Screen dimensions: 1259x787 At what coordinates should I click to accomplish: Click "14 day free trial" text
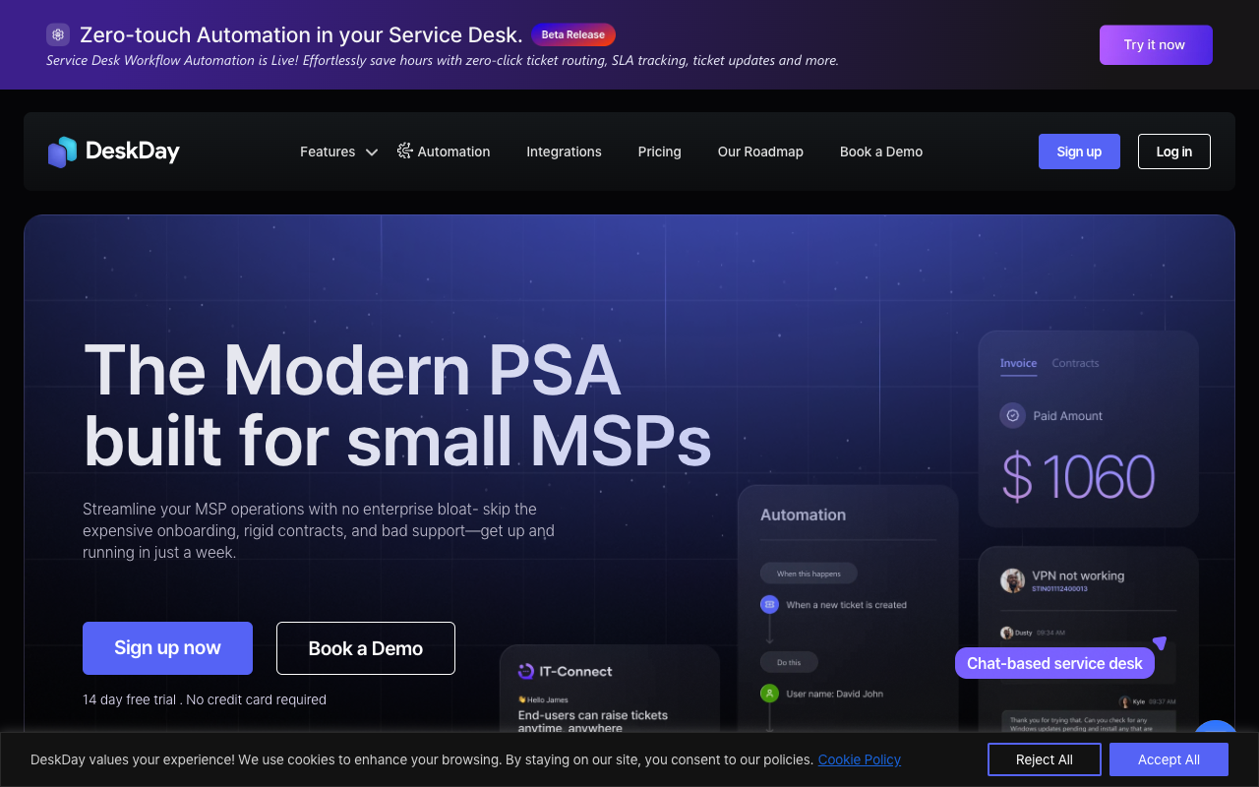(x=130, y=699)
